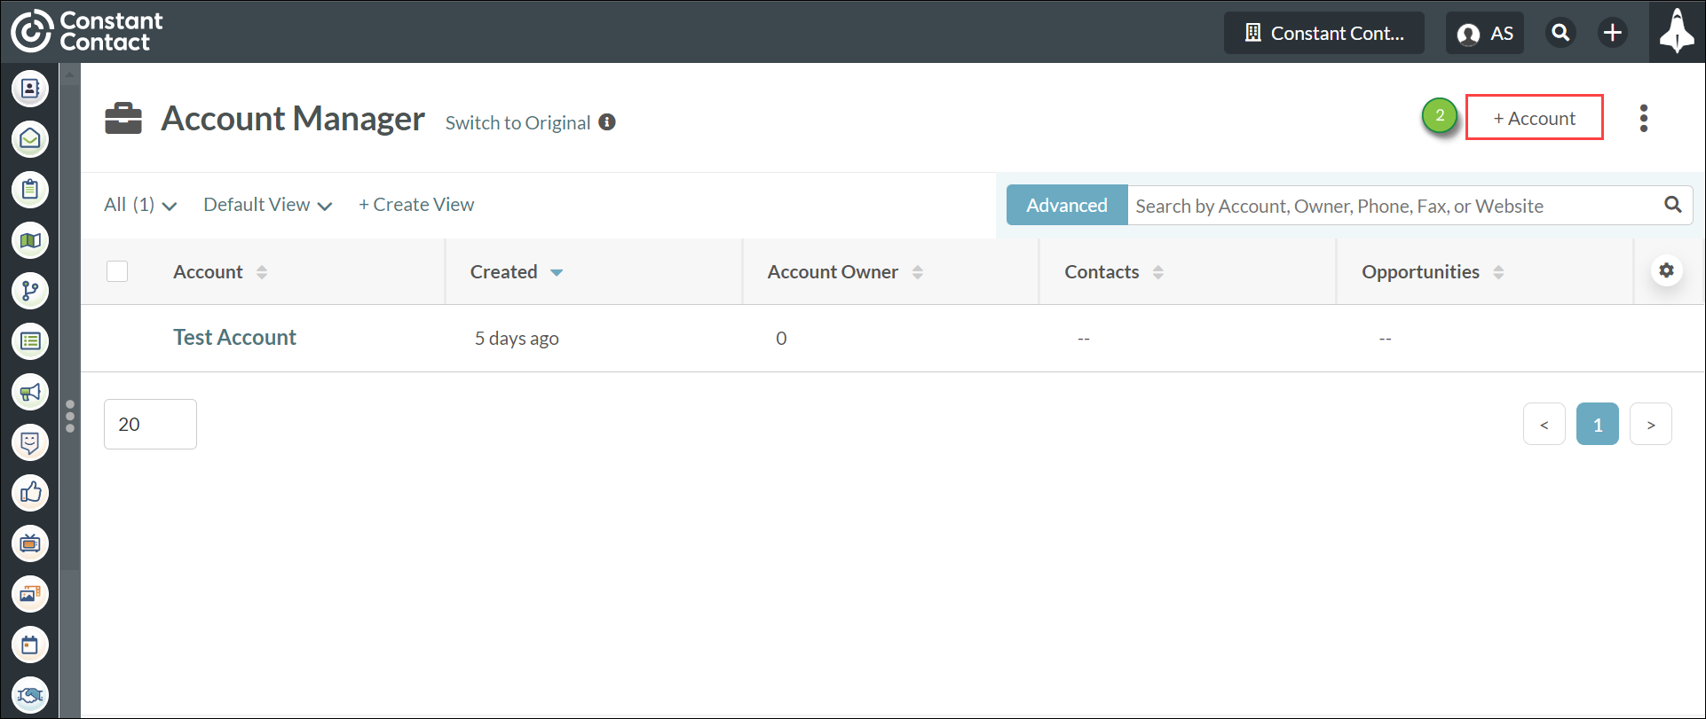The image size is (1706, 719).
Task: Open the thumbs-up sidebar icon
Action: pyautogui.click(x=30, y=493)
